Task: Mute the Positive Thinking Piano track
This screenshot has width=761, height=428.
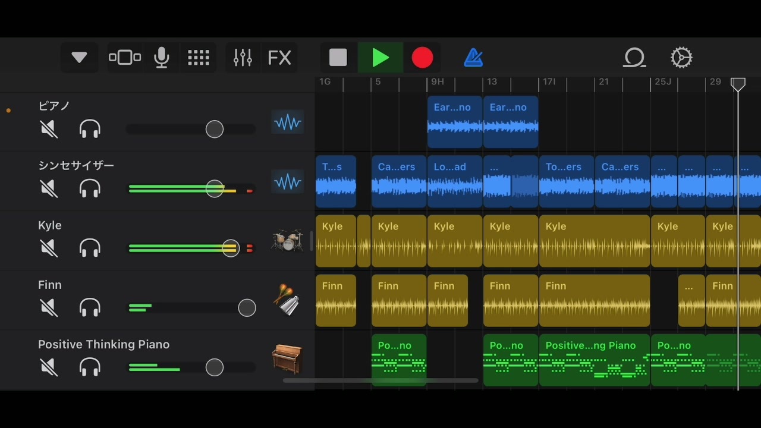Action: (49, 367)
